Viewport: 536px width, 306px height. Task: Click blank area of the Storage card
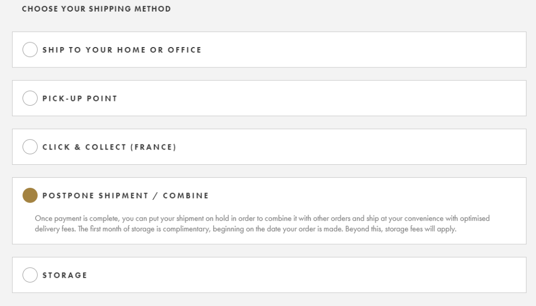point(314,275)
